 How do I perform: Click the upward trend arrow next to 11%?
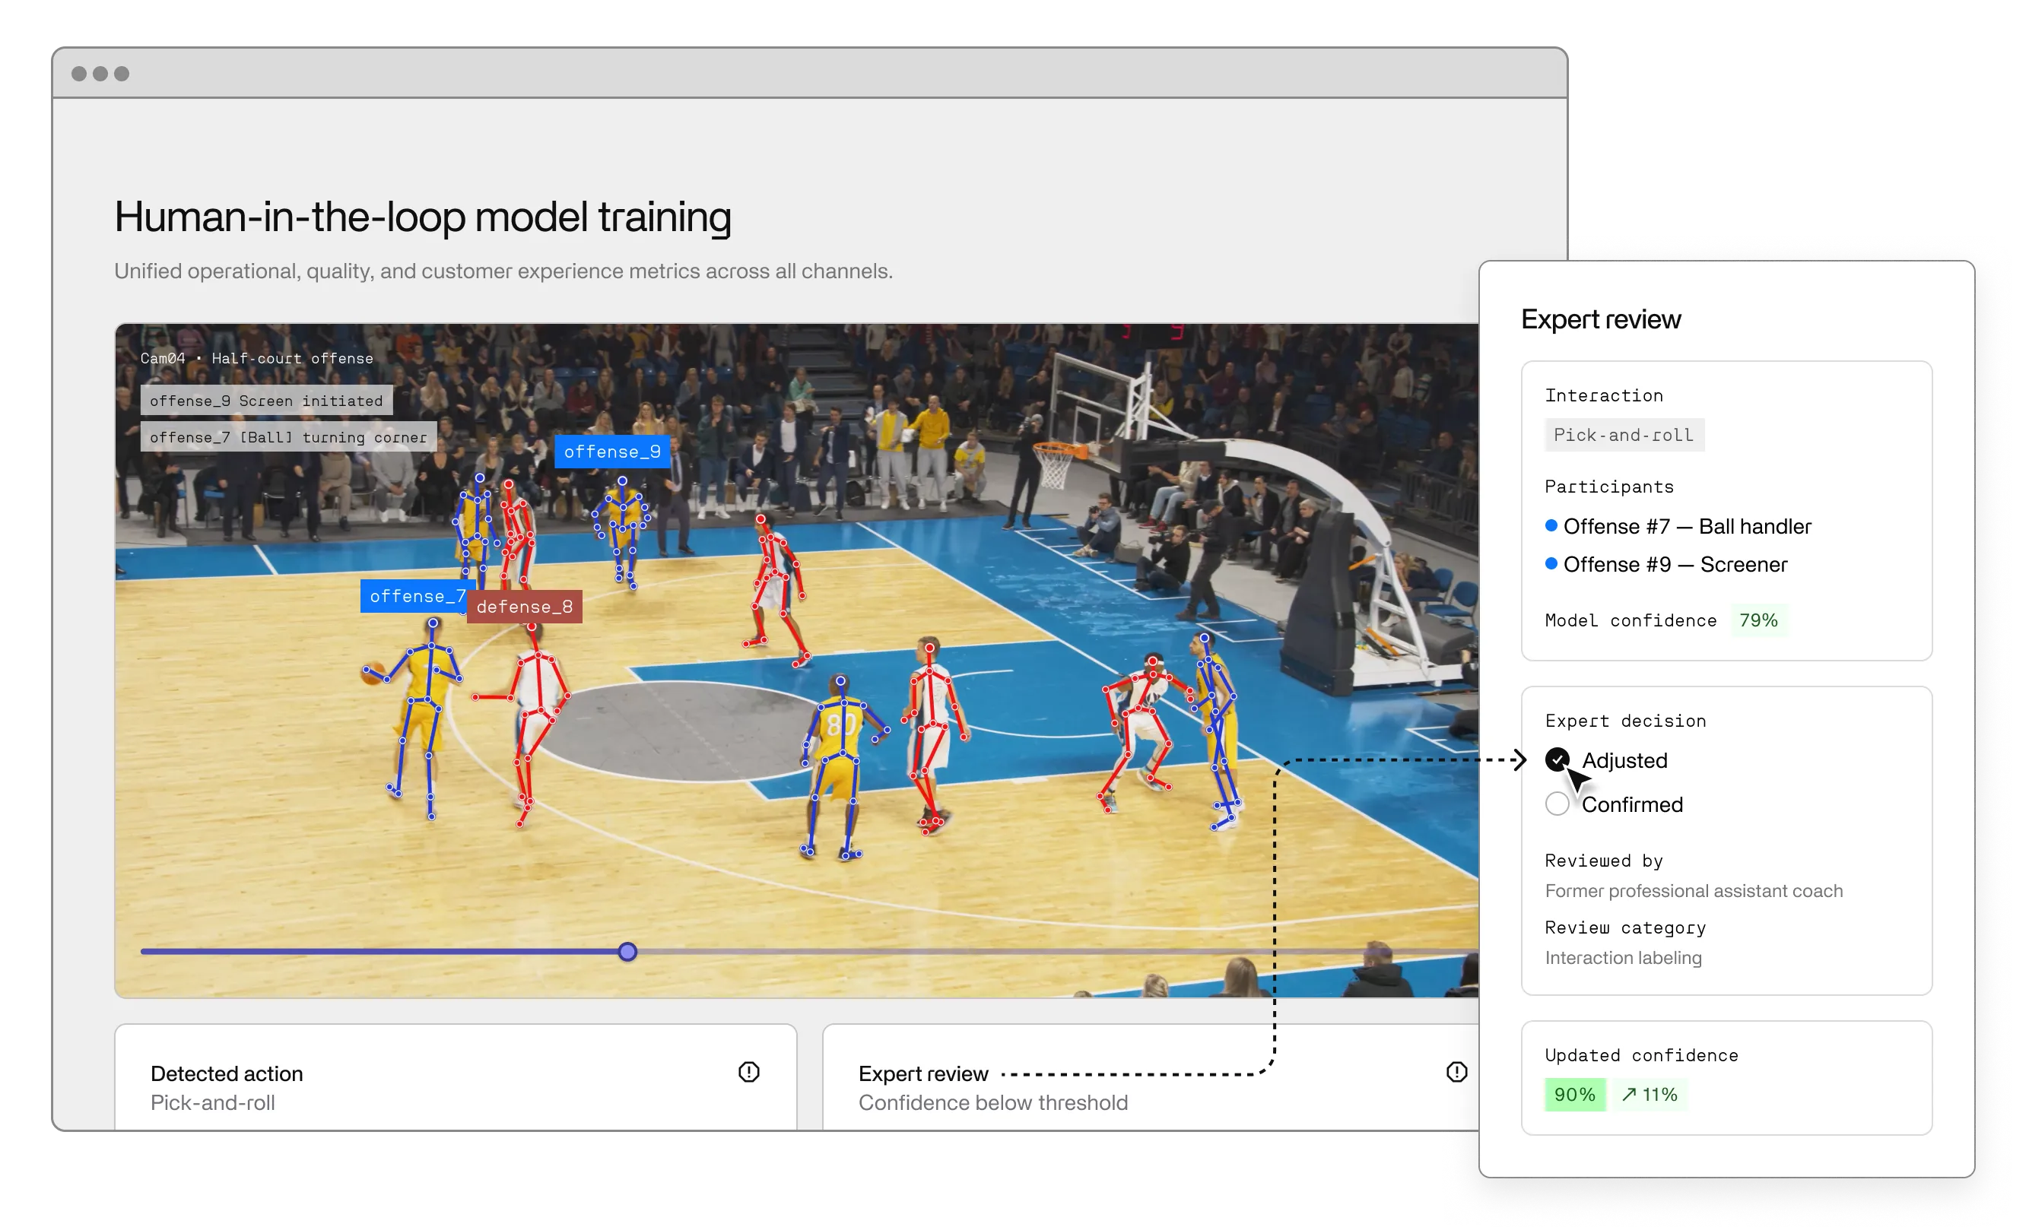(x=1628, y=1095)
